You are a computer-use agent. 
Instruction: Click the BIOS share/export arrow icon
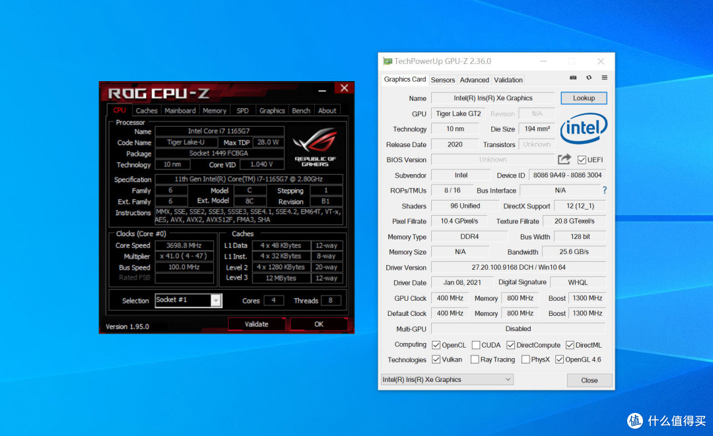click(x=564, y=159)
